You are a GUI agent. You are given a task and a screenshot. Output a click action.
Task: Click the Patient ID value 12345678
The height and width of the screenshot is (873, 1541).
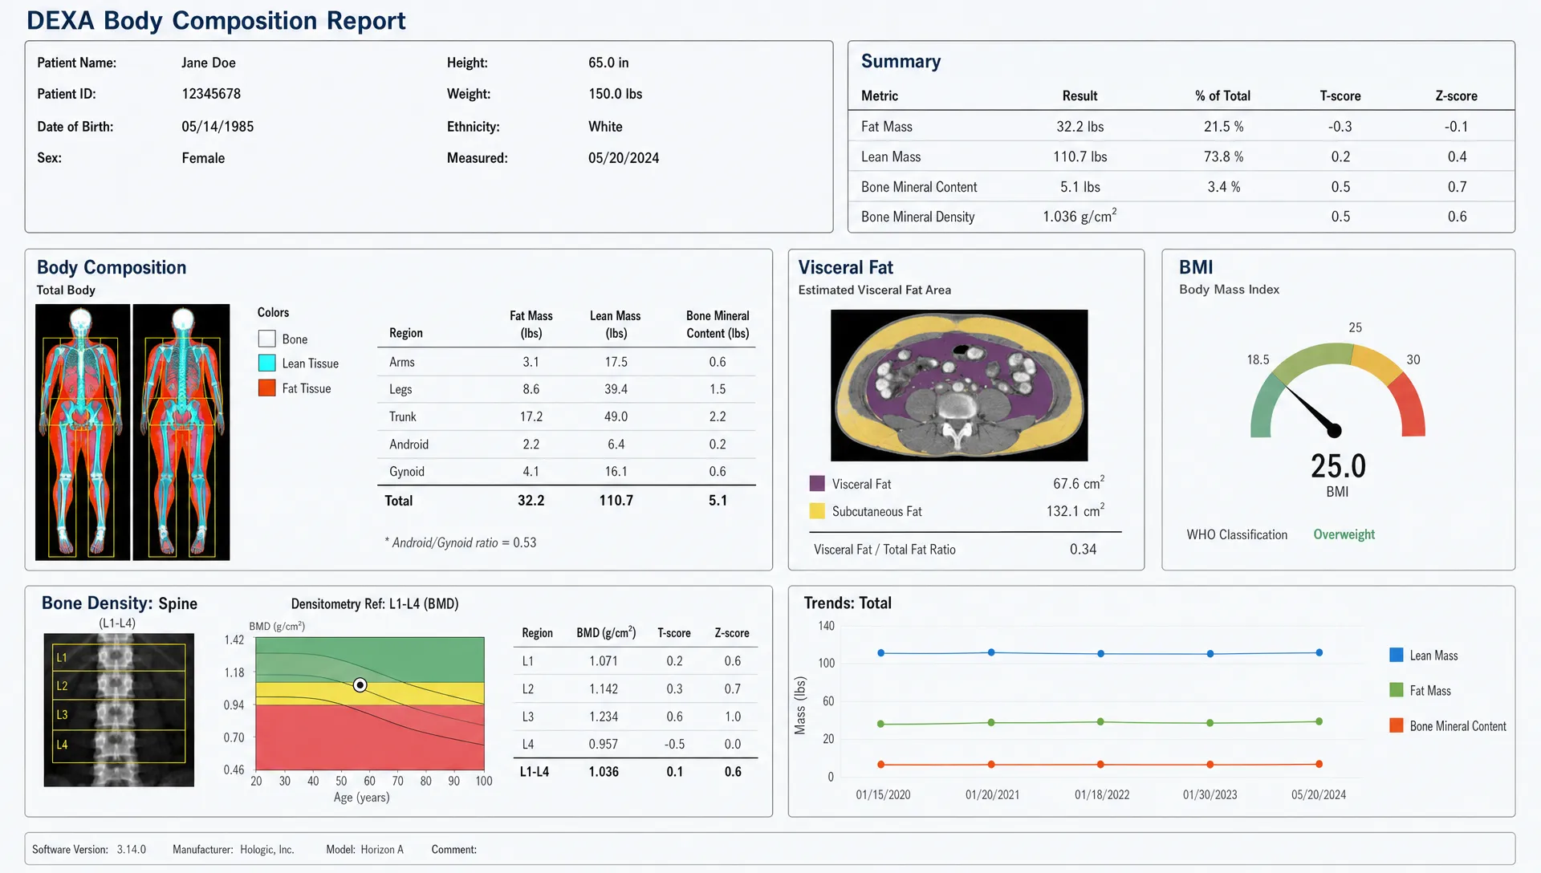(211, 94)
